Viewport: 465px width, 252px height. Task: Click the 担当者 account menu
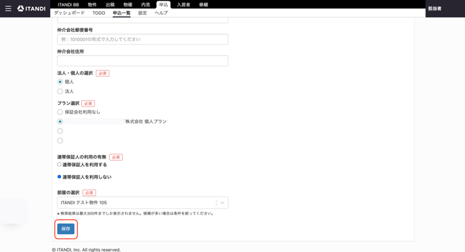(434, 8)
